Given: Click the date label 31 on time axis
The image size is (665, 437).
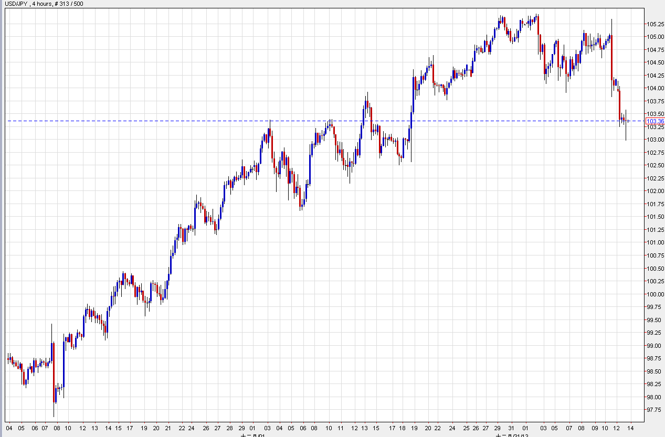Looking at the screenshot, I should pyautogui.click(x=512, y=428).
